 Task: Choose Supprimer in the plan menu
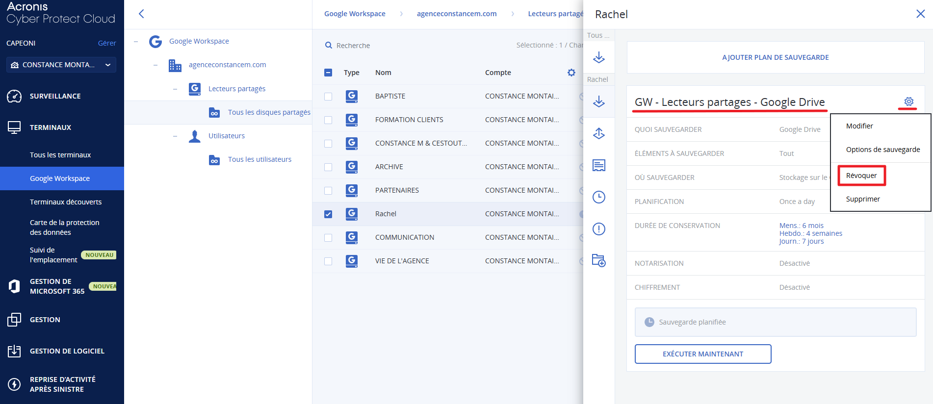863,199
